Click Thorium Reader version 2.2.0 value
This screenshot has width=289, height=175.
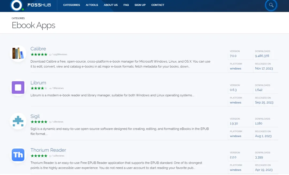[233, 157]
